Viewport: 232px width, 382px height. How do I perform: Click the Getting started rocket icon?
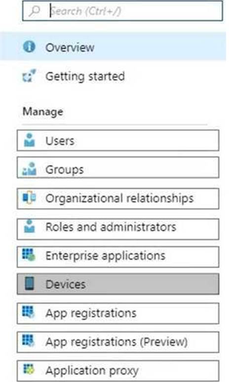[x=29, y=76]
